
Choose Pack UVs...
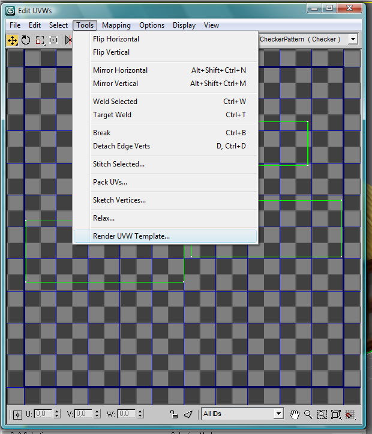[x=165, y=182]
